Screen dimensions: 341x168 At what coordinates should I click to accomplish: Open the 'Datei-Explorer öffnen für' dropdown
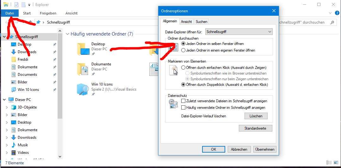pos(239,32)
